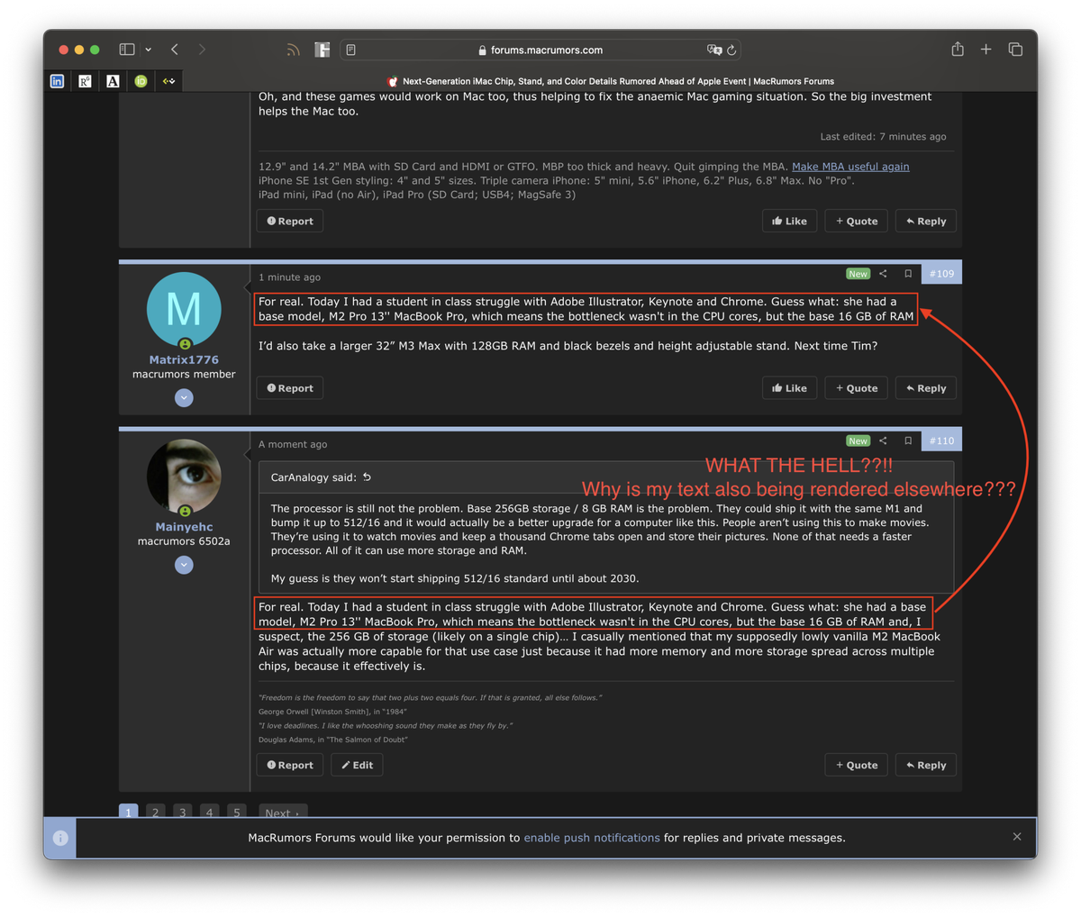
Task: Open the bold letter A bookmark
Action: pyautogui.click(x=113, y=81)
